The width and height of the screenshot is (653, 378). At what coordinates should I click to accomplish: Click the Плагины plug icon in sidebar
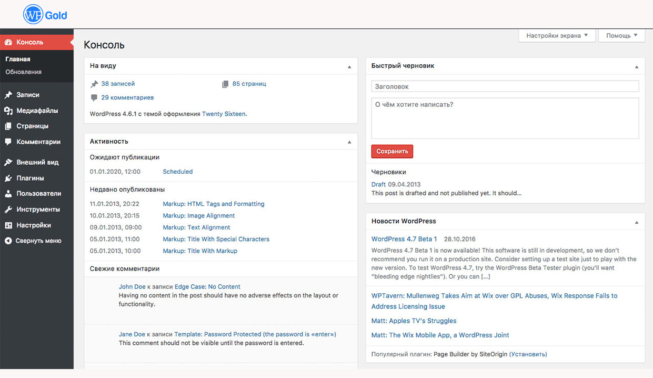coord(8,178)
